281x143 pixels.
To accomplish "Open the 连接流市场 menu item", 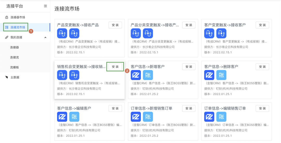I will [x=18, y=27].
